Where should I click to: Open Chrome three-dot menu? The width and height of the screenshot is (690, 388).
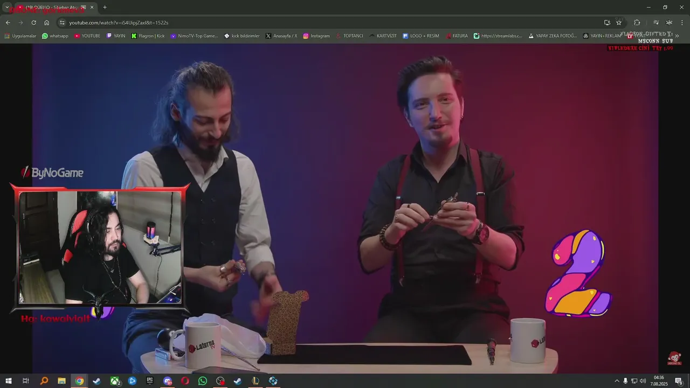682,23
